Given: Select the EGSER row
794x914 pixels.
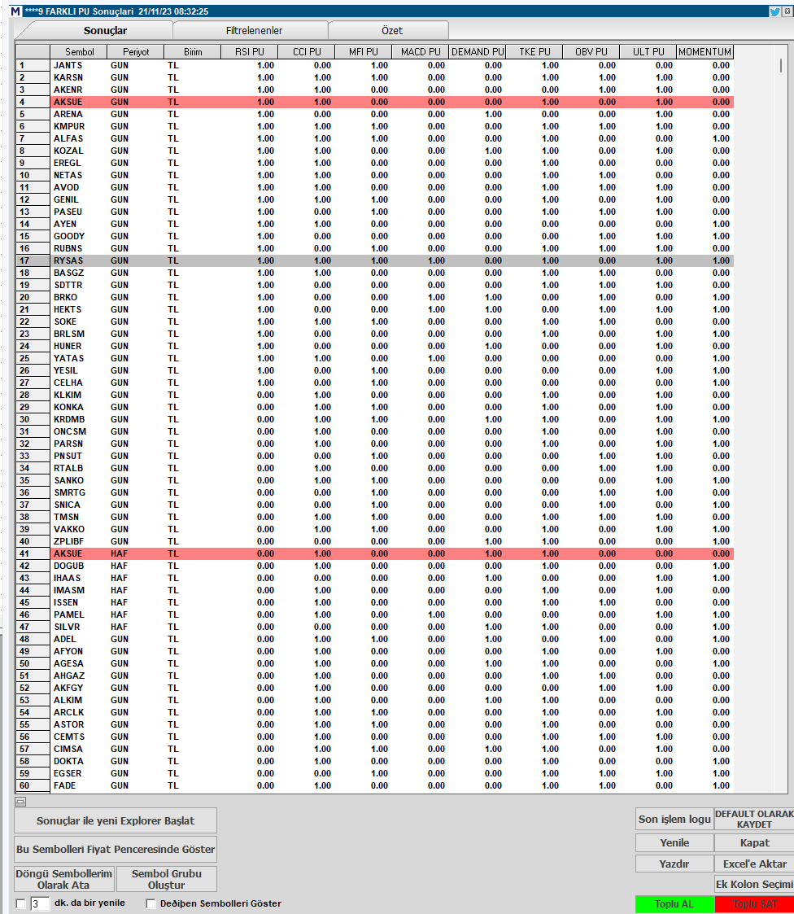Looking at the screenshot, I should [x=374, y=773].
